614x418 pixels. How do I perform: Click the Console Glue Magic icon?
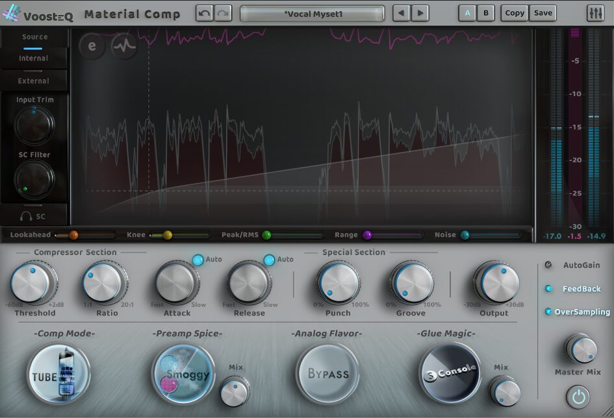click(x=450, y=373)
